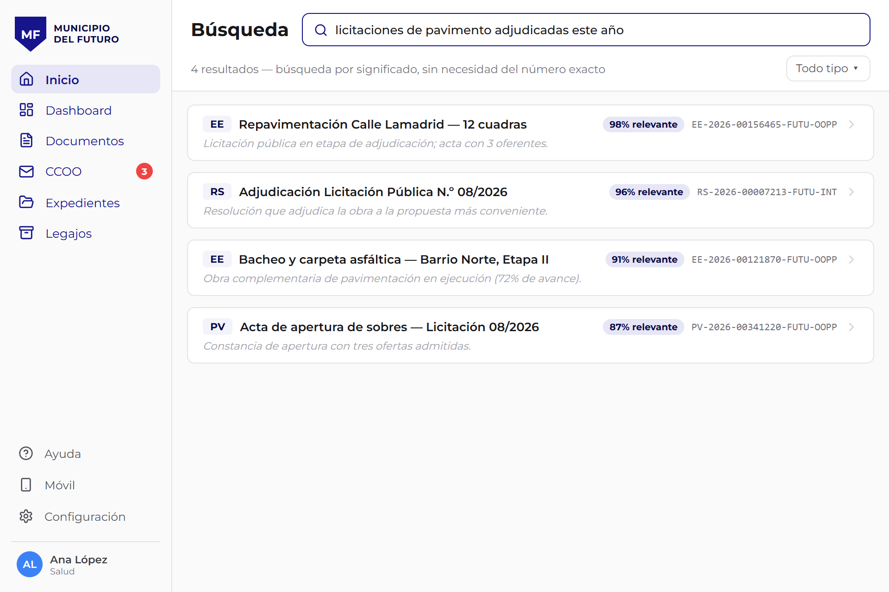Open Ana López user profile
Image resolution: width=889 pixels, height=592 pixels.
(86, 564)
